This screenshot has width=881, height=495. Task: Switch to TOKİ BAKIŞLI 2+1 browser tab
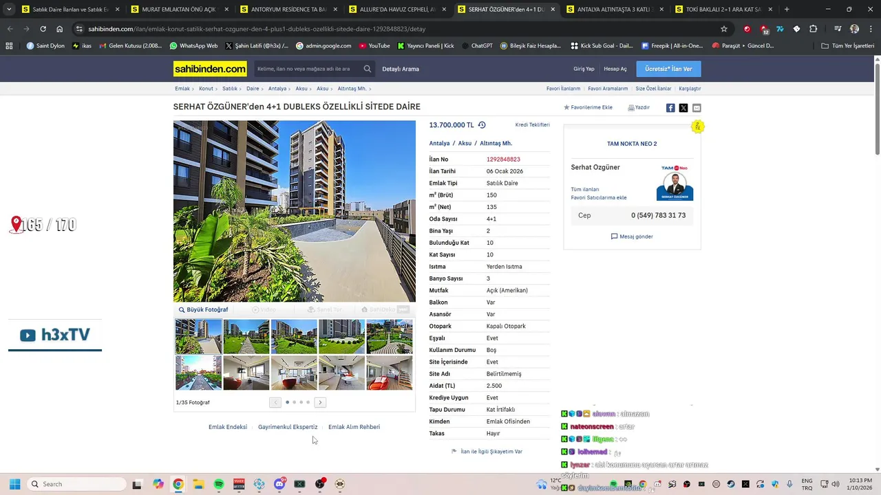(723, 10)
